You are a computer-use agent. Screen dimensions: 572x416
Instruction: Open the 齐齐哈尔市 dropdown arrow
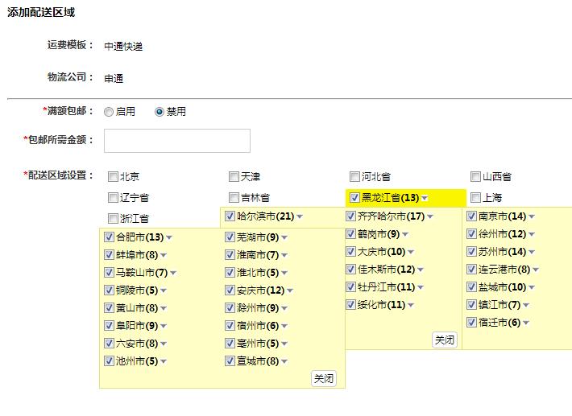point(430,217)
